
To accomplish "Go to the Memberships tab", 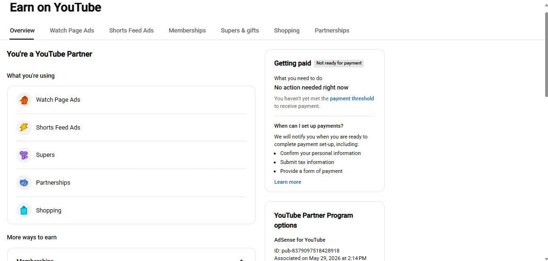I will tap(187, 30).
